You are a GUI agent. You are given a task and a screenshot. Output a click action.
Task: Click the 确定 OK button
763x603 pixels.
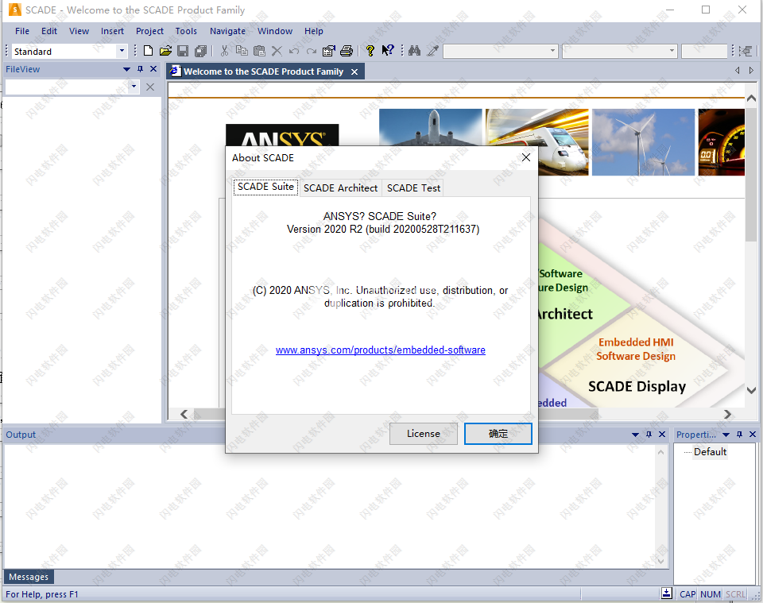(498, 434)
